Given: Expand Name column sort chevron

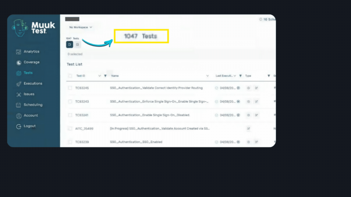Looking at the screenshot, I should tap(207, 76).
